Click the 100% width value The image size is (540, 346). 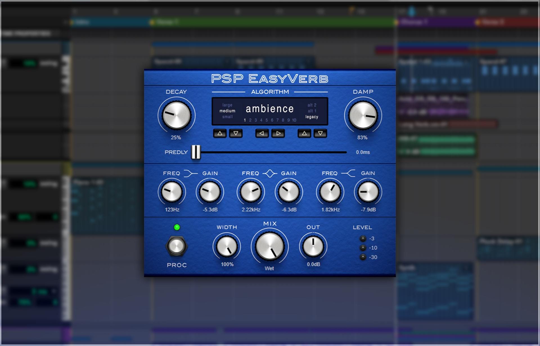[227, 264]
